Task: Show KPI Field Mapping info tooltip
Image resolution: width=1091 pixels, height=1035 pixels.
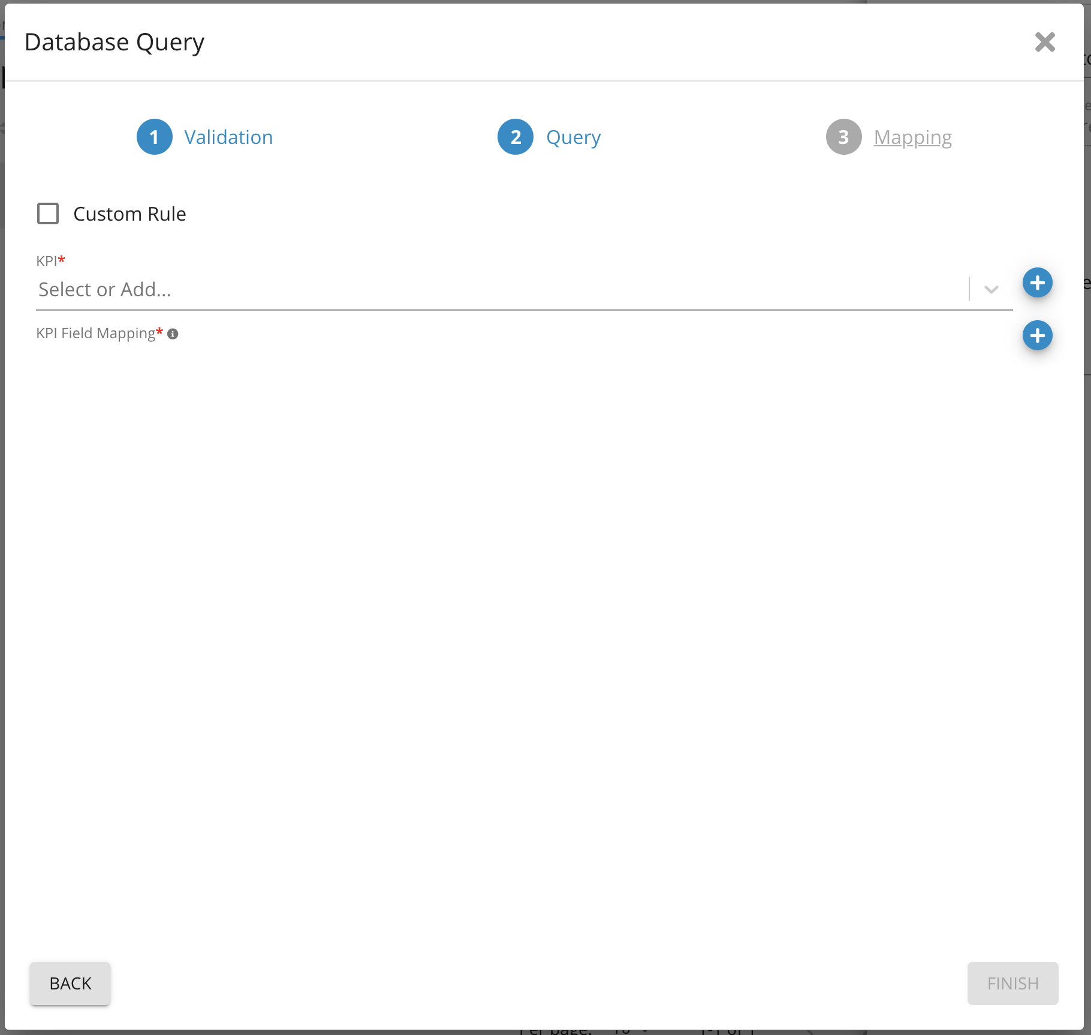Action: click(173, 334)
